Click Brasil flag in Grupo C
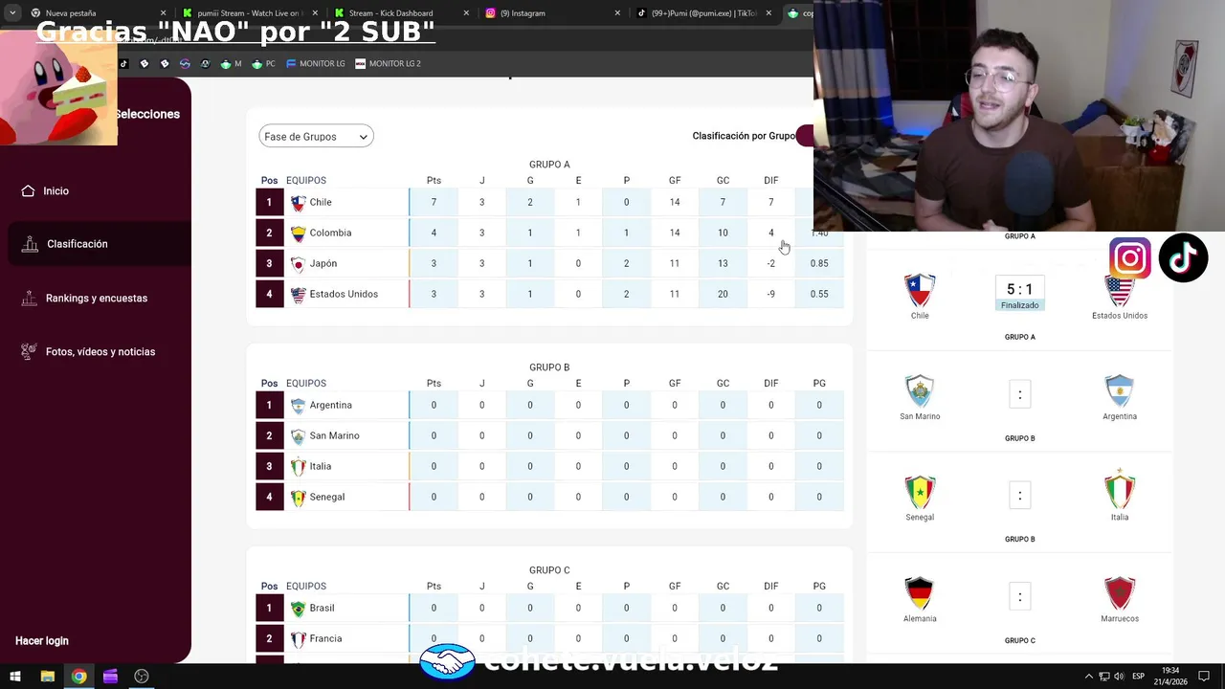 (x=298, y=608)
